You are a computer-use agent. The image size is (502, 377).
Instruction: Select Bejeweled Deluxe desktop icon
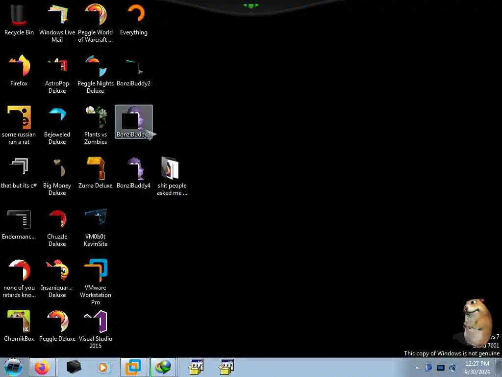pos(57,125)
